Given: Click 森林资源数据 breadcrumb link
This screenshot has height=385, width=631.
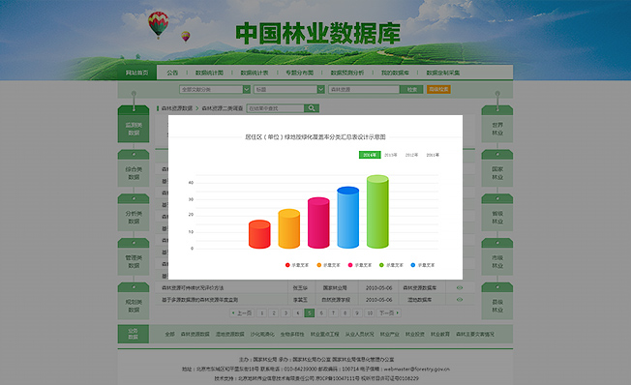Looking at the screenshot, I should [177, 108].
